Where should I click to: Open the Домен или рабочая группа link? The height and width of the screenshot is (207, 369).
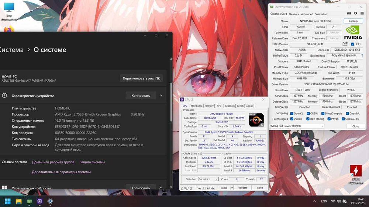[x=53, y=162]
